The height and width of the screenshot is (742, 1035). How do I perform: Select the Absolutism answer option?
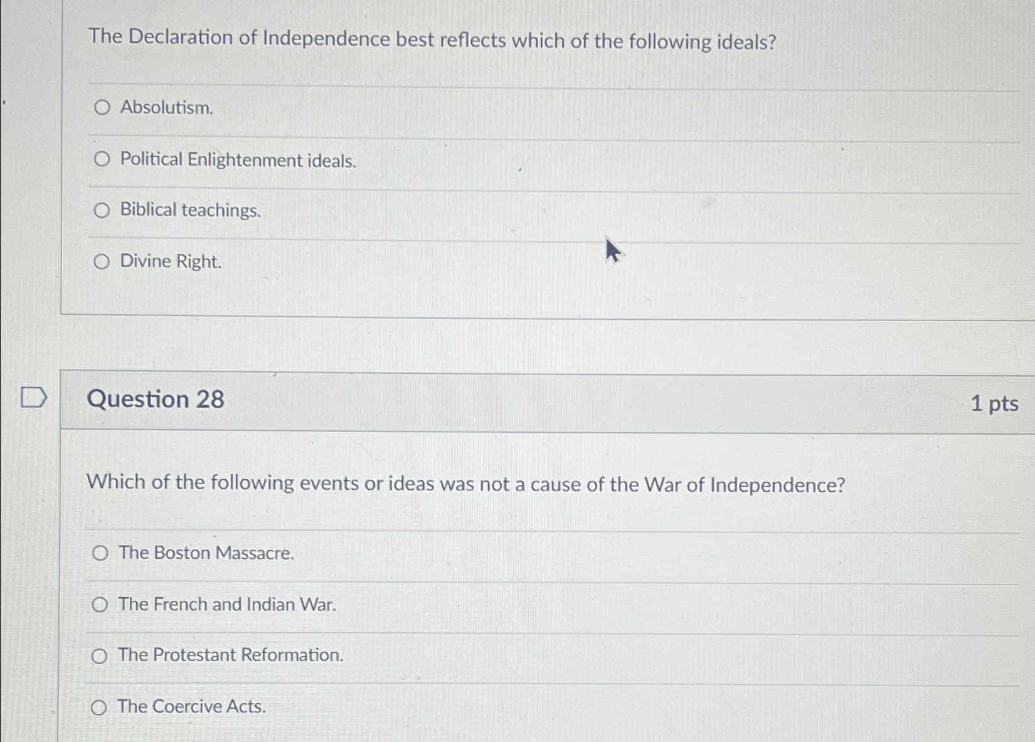point(101,109)
